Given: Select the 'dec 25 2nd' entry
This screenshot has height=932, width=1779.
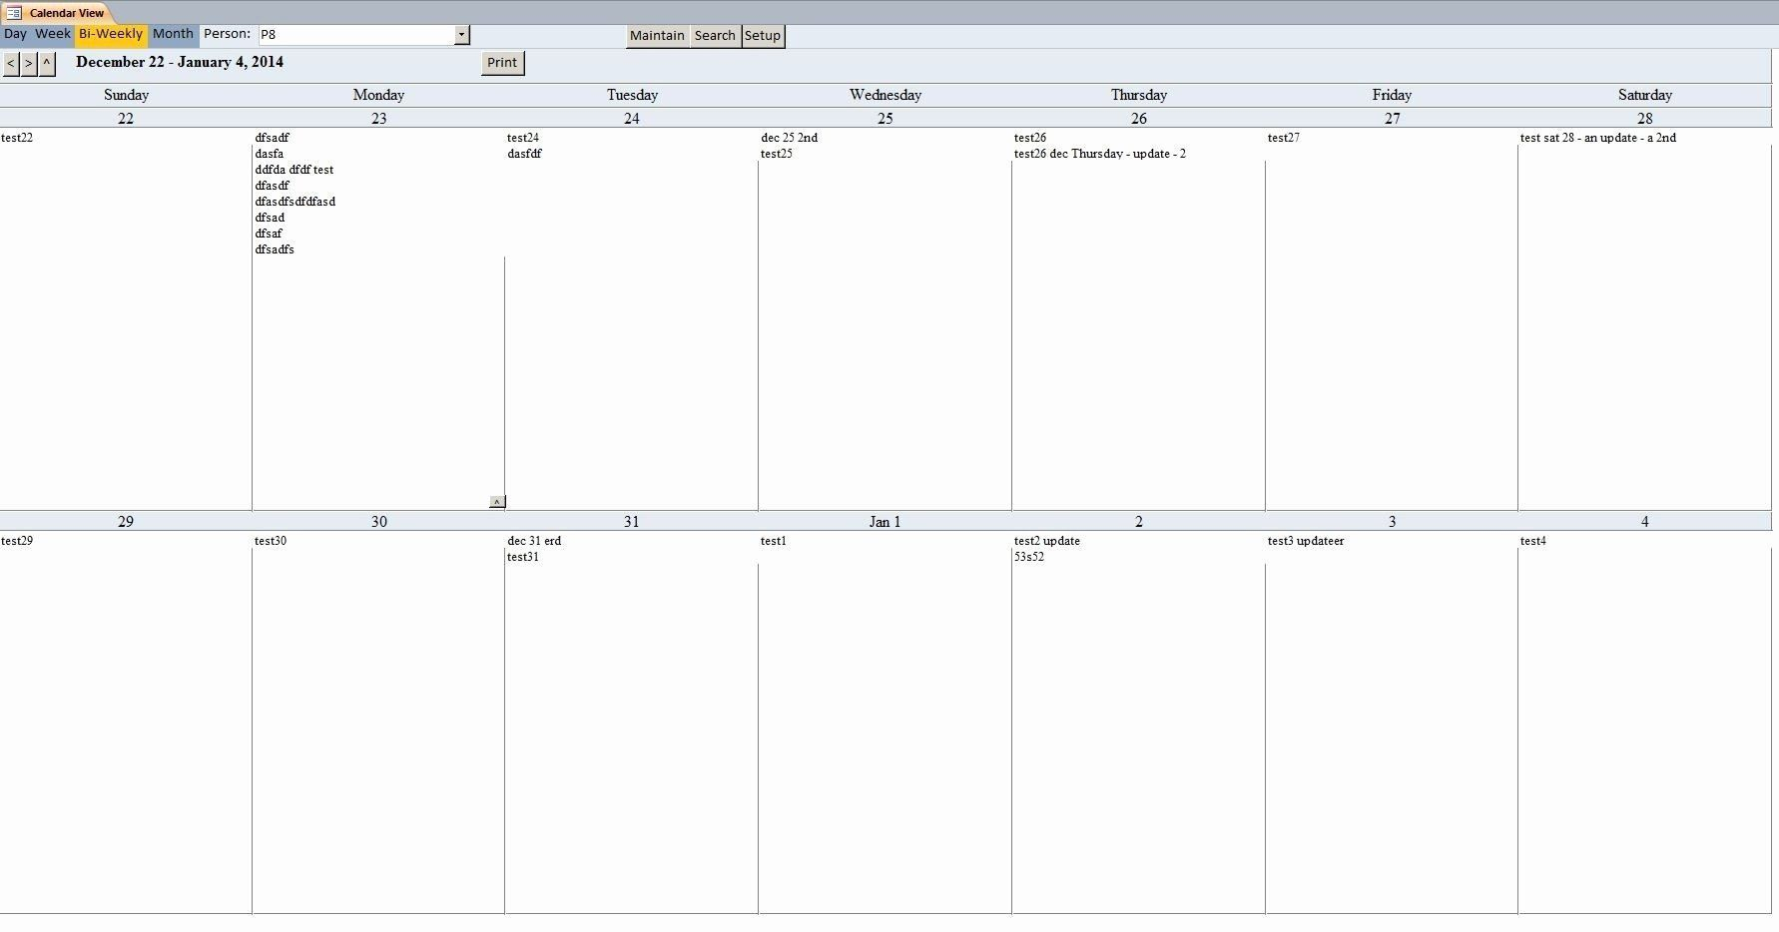Looking at the screenshot, I should [x=789, y=138].
